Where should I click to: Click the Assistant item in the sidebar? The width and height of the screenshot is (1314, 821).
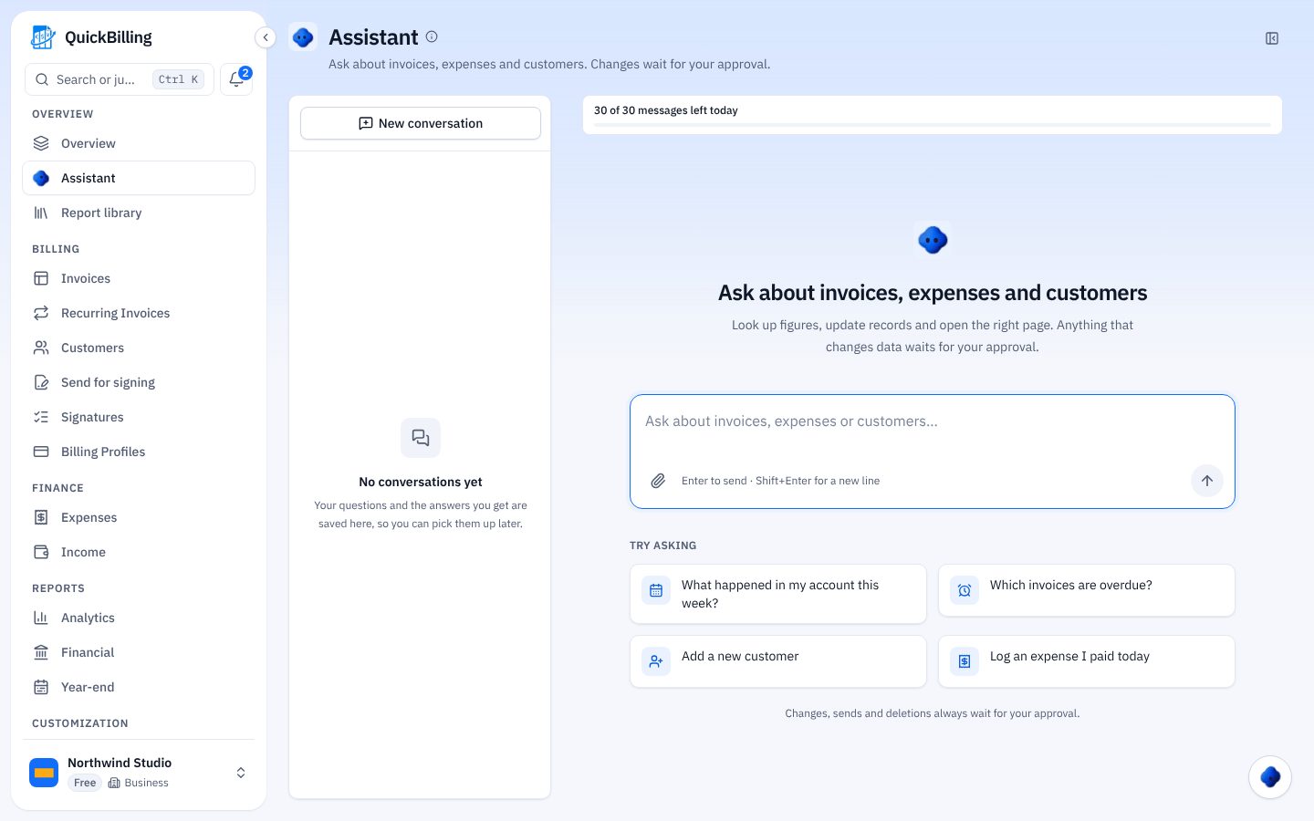point(139,178)
